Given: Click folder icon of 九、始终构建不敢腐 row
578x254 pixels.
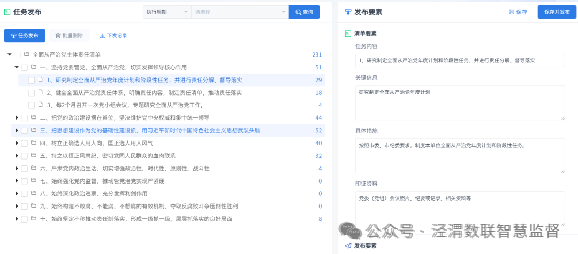Looking at the screenshot, I should (34, 206).
